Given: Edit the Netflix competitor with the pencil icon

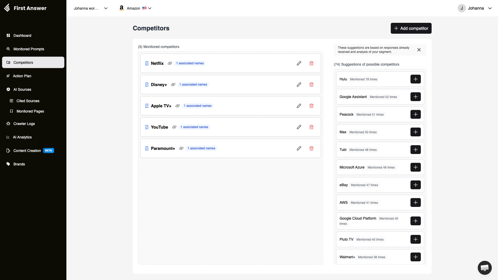Looking at the screenshot, I should [299, 63].
